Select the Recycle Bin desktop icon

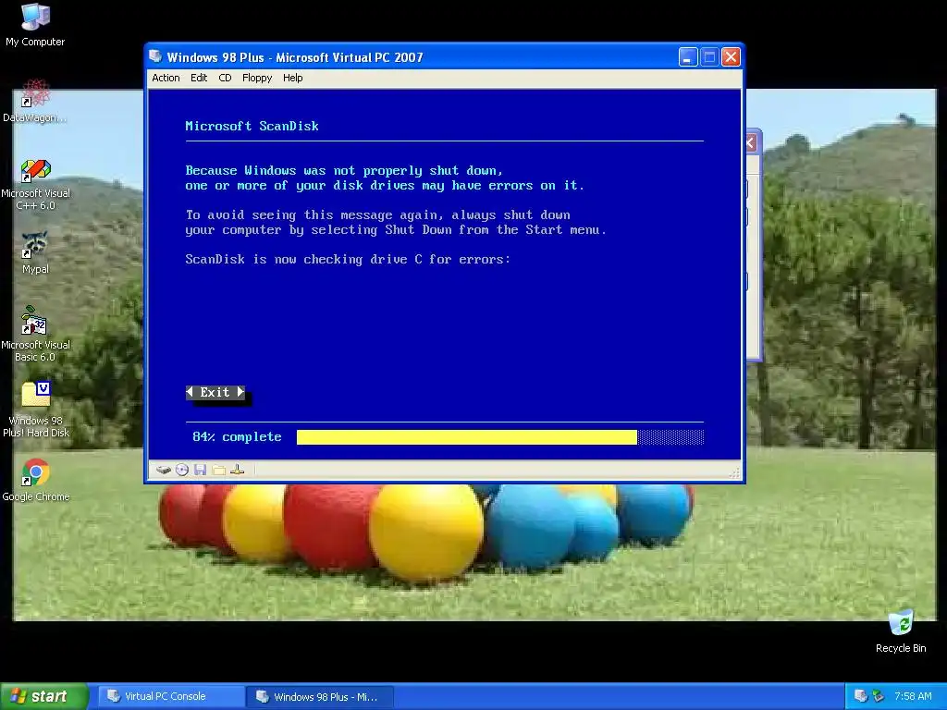901,631
